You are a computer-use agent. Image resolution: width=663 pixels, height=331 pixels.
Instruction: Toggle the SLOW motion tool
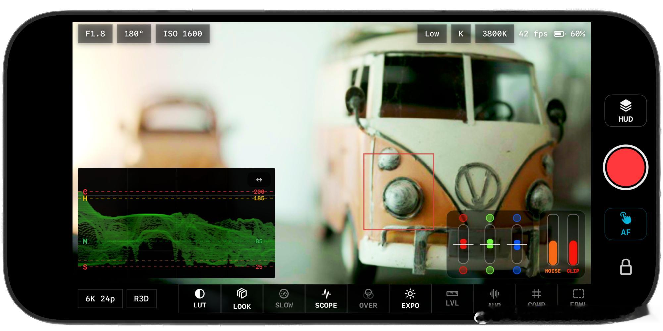click(x=284, y=299)
